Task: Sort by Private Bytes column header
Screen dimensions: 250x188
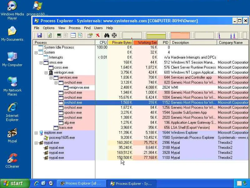Action: click(120, 43)
